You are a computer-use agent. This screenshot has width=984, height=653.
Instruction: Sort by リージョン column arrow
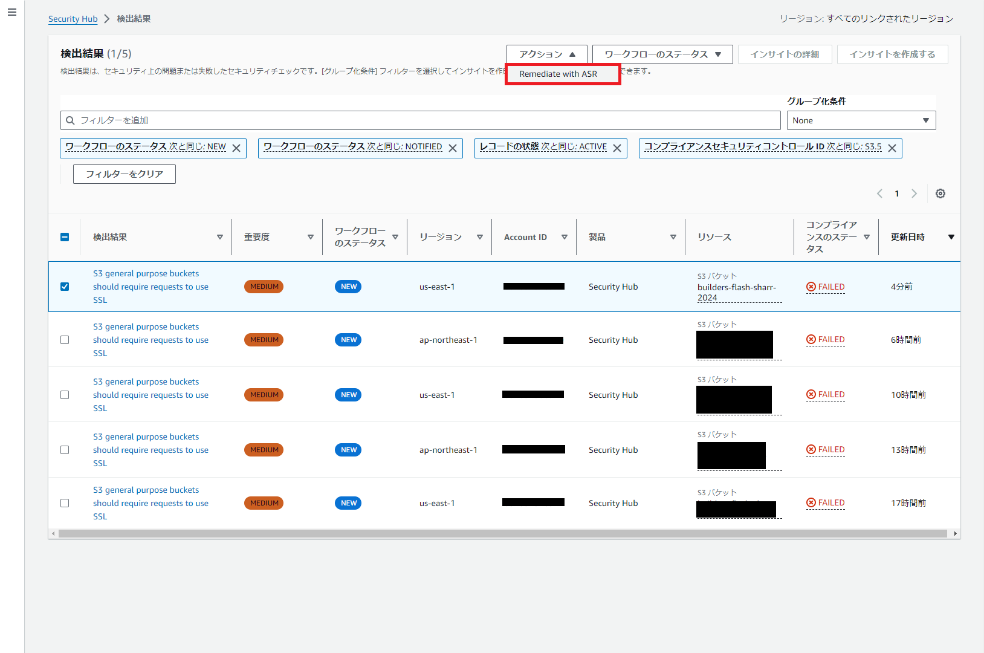pyautogui.click(x=480, y=237)
